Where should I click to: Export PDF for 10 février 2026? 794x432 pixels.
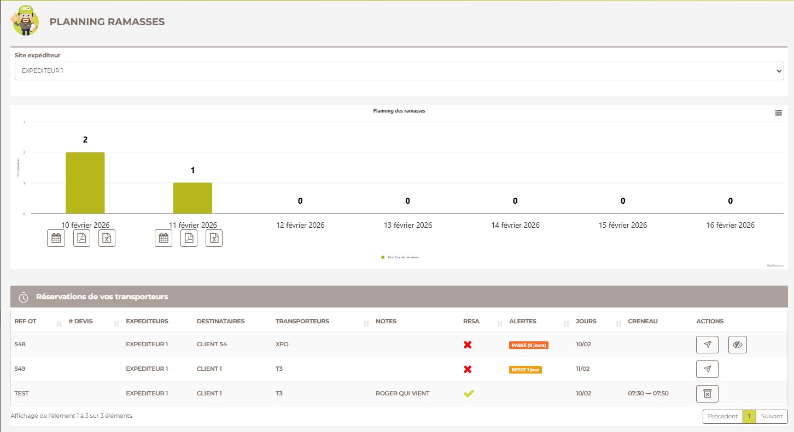81,238
